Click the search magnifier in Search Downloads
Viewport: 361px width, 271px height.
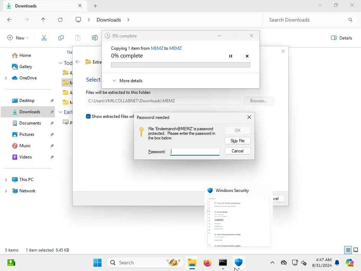[350, 20]
